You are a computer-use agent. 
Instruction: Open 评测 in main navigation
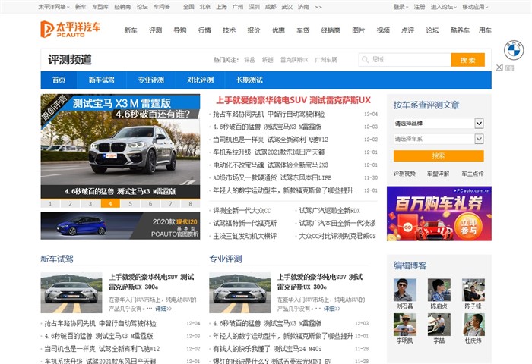click(155, 30)
